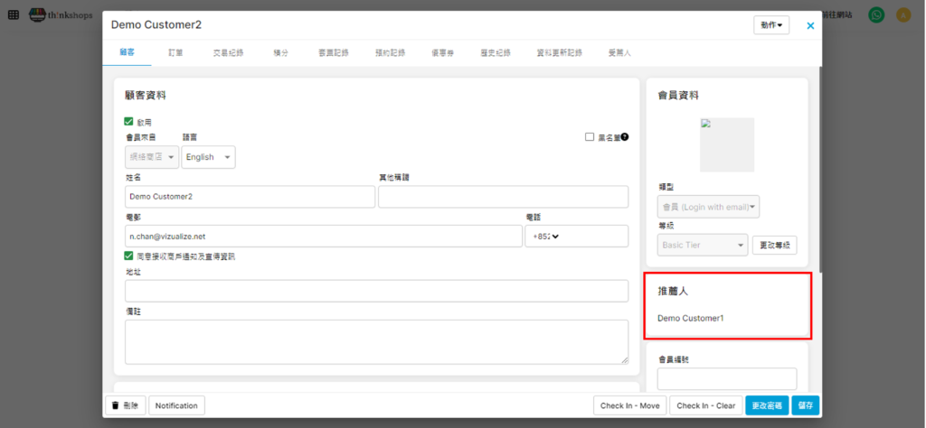Click the blacklist help question mark icon
Image resolution: width=926 pixels, height=428 pixels.
[624, 137]
